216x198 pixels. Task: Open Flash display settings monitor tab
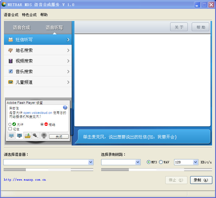(11, 136)
